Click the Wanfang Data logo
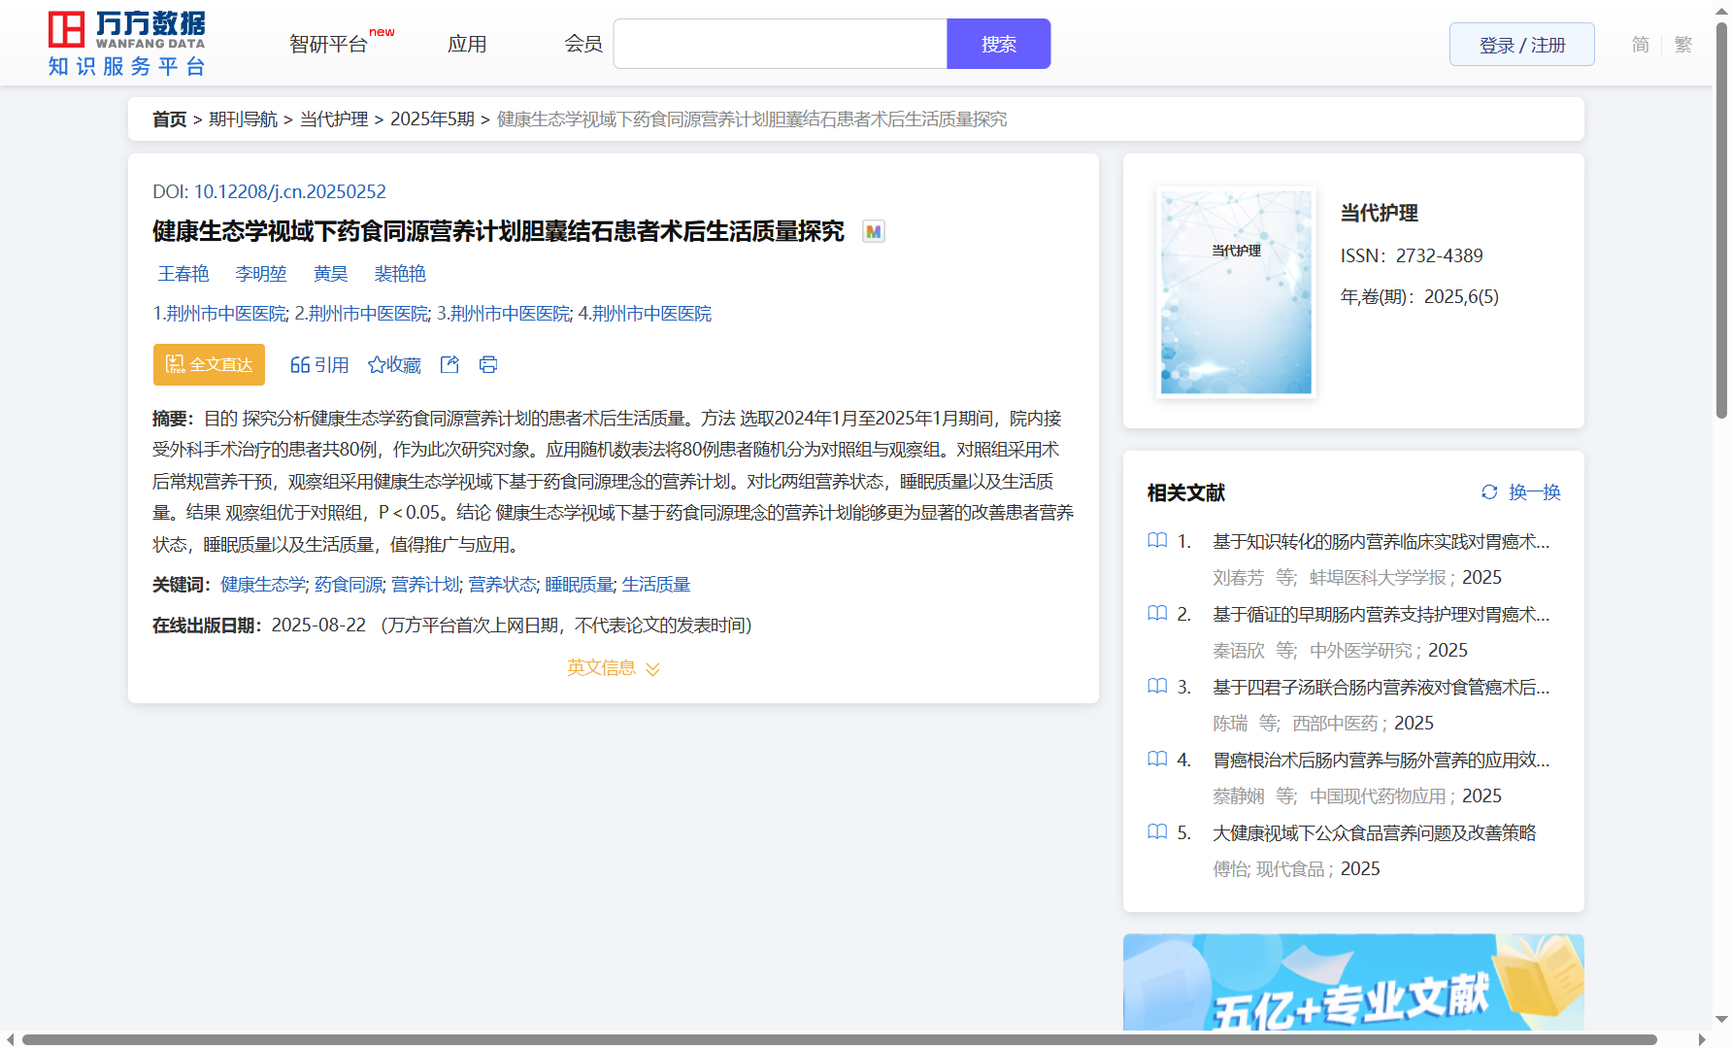Screen dimensions: 1731x1049 click(126, 44)
